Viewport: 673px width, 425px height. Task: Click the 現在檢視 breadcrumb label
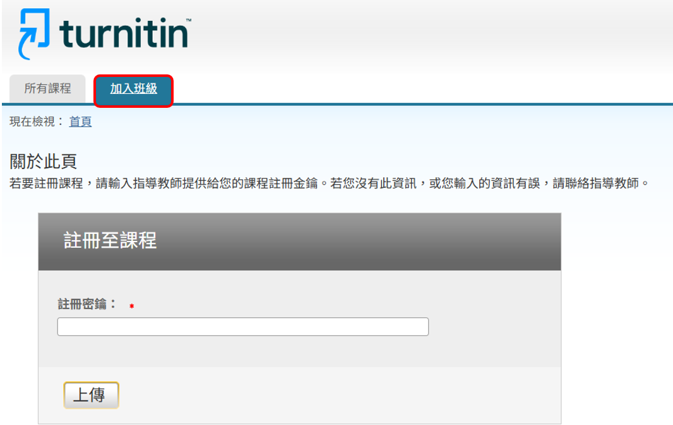pos(37,122)
